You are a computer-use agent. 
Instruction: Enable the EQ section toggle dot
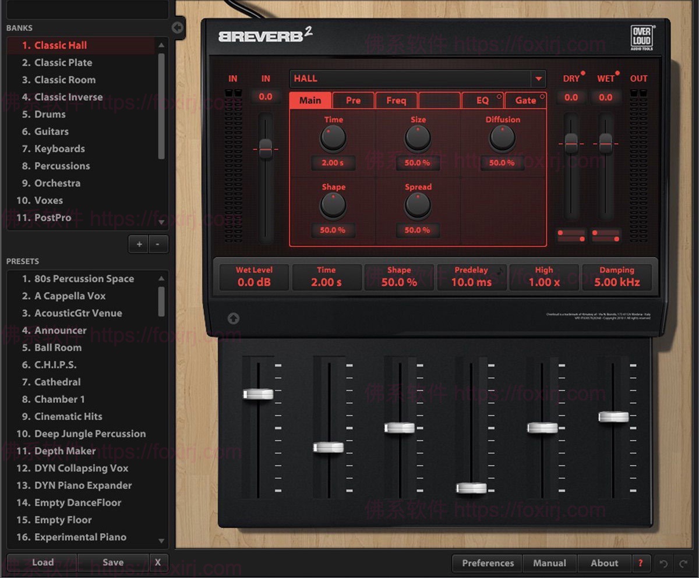(x=498, y=95)
